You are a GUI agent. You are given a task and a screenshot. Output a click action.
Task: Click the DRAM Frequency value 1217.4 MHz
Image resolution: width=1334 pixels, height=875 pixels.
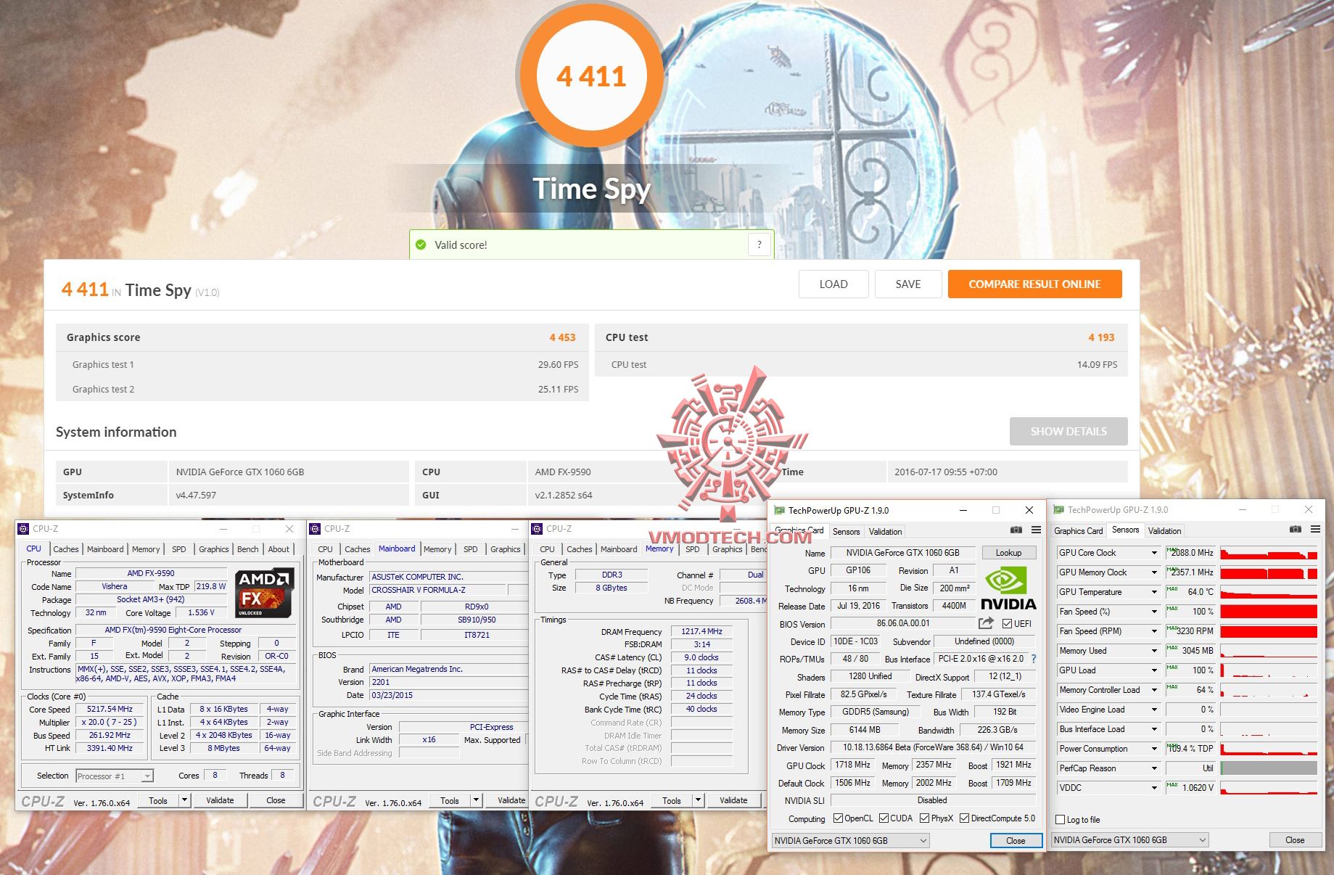click(x=701, y=632)
